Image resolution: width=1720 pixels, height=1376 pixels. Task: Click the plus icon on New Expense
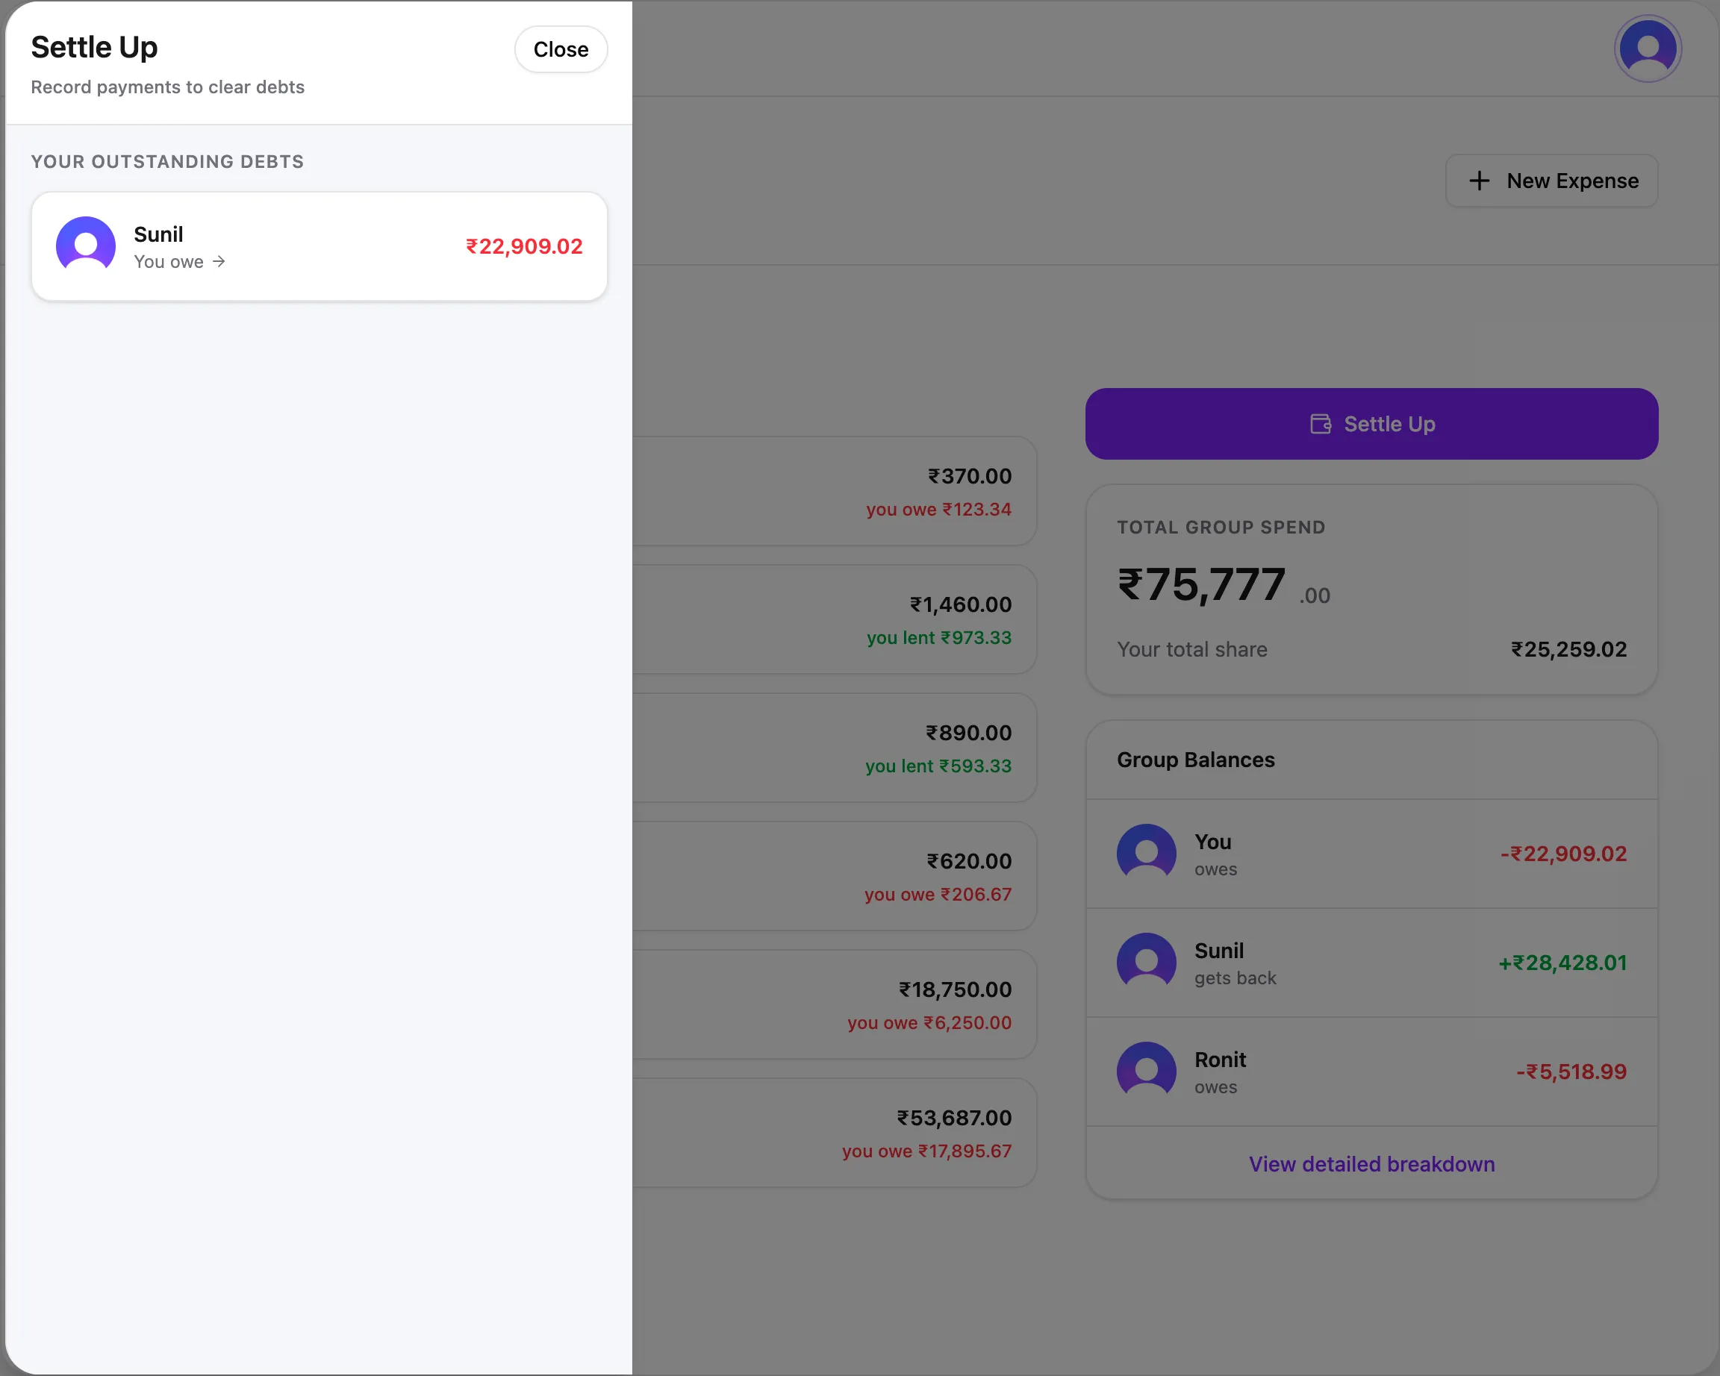pyautogui.click(x=1480, y=180)
